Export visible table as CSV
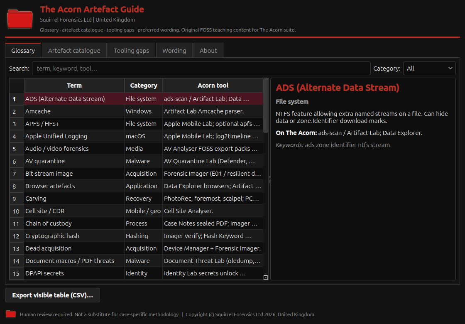 point(52,295)
